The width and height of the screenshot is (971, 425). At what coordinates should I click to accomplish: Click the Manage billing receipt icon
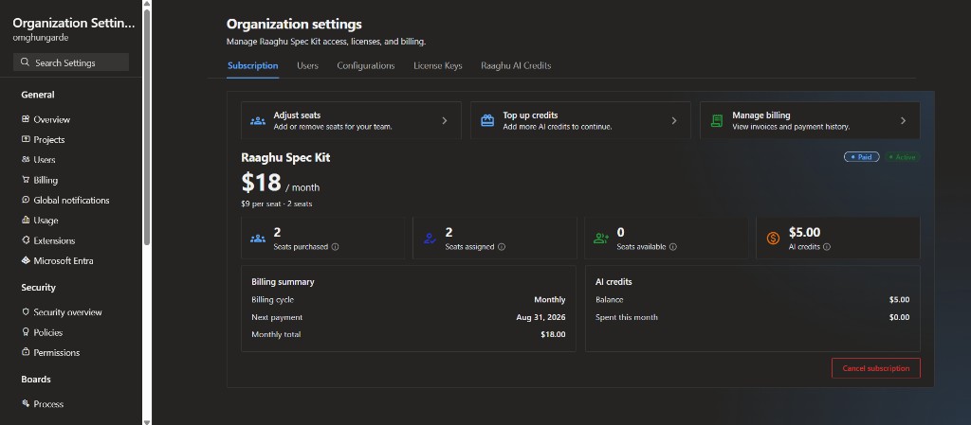717,120
